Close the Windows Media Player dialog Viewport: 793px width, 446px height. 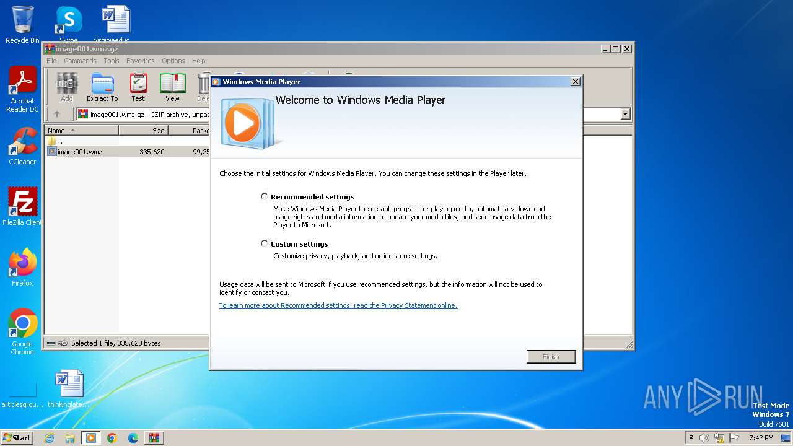tap(575, 82)
